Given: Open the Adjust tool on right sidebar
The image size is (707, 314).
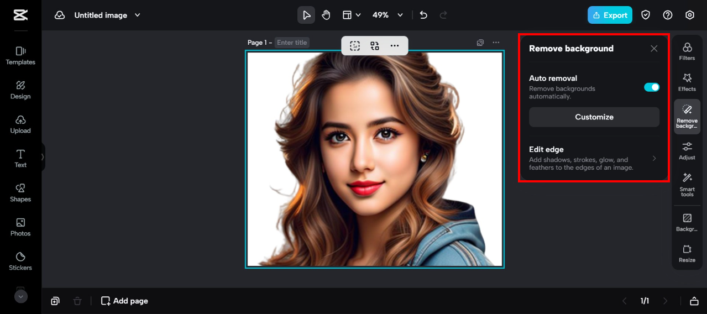Looking at the screenshot, I should (687, 150).
